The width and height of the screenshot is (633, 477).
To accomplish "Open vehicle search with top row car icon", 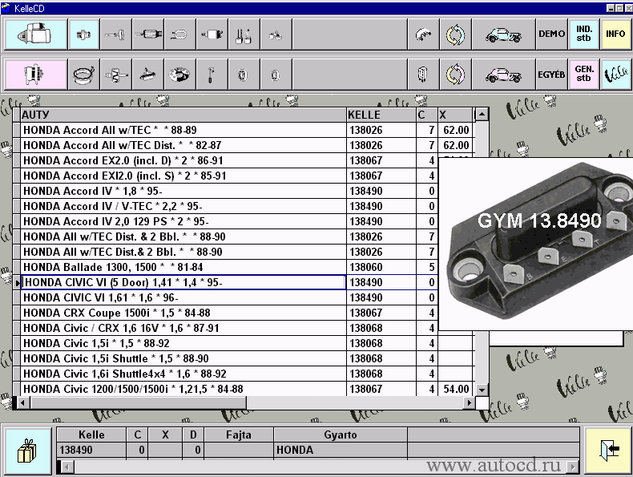I will point(503,34).
